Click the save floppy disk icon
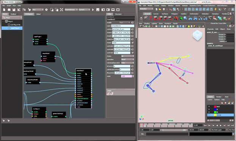 [x=14, y=10]
